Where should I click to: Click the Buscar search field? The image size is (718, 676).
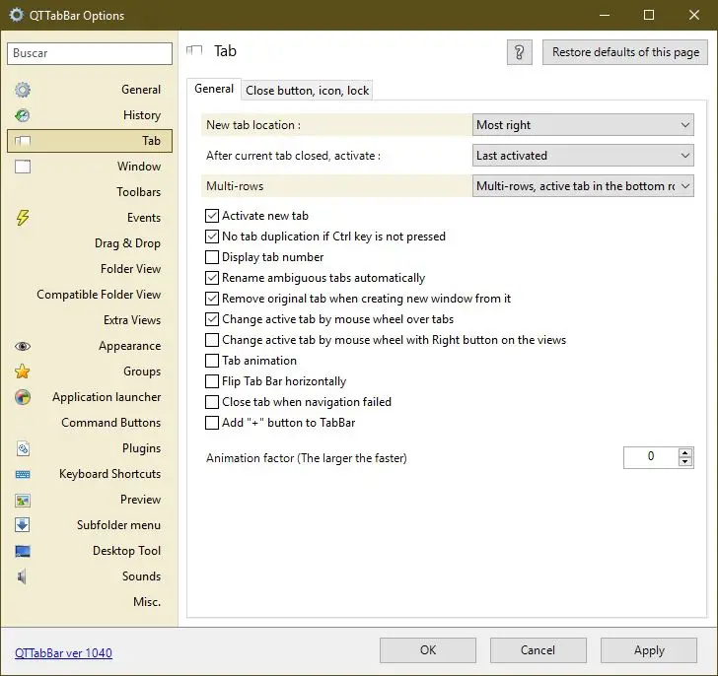pyautogui.click(x=89, y=53)
